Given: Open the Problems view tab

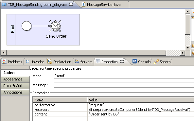Looking at the screenshot, I should (x=12, y=61).
